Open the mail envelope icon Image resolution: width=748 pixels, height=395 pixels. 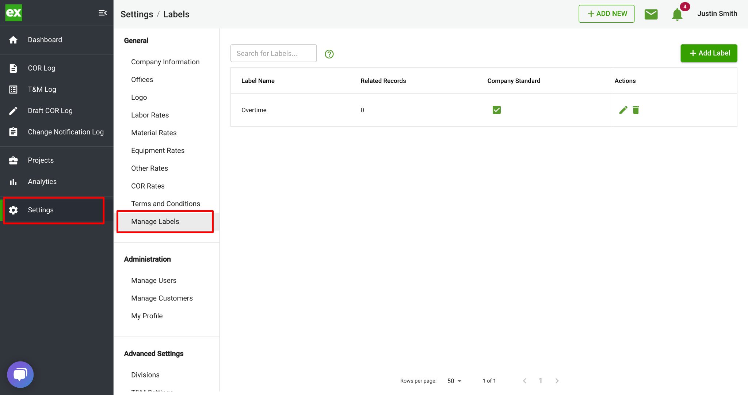coord(651,14)
